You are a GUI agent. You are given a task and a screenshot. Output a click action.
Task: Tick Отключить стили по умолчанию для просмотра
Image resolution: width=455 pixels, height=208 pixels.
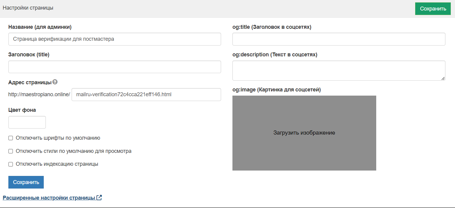coord(11,151)
